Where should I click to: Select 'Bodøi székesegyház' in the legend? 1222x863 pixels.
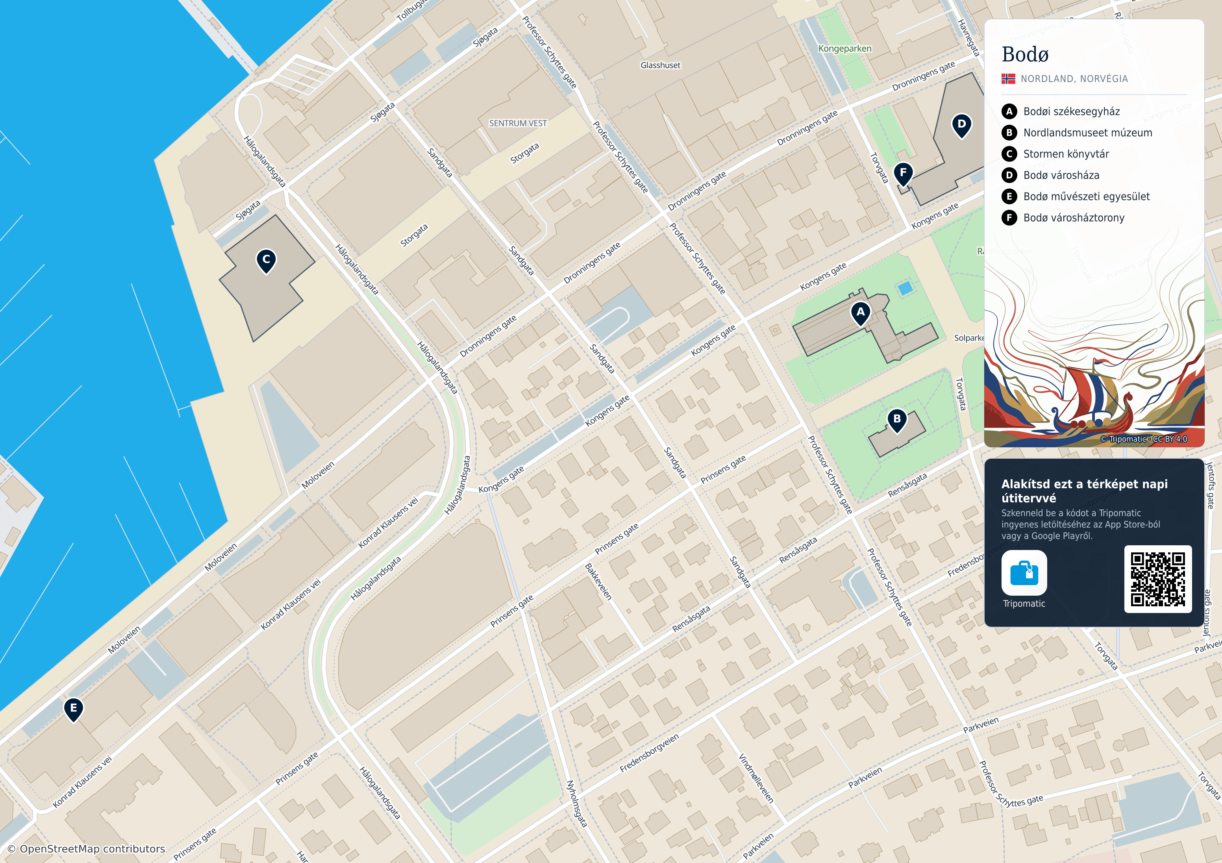[x=1071, y=112]
